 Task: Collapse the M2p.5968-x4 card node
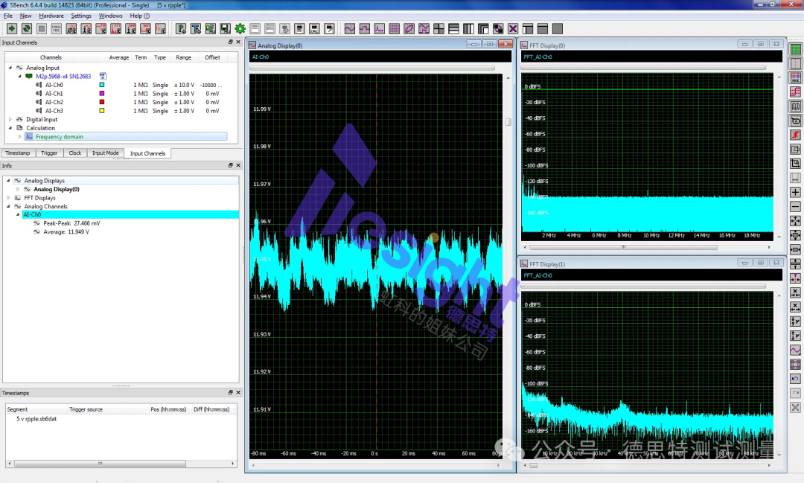(x=20, y=77)
